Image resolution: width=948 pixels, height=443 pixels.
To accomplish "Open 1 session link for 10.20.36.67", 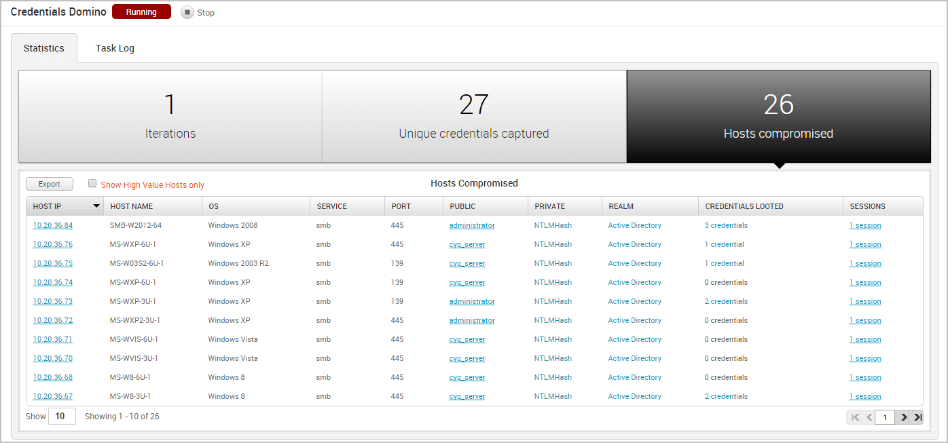I will (864, 396).
